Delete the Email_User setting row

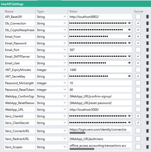click(x=147, y=63)
